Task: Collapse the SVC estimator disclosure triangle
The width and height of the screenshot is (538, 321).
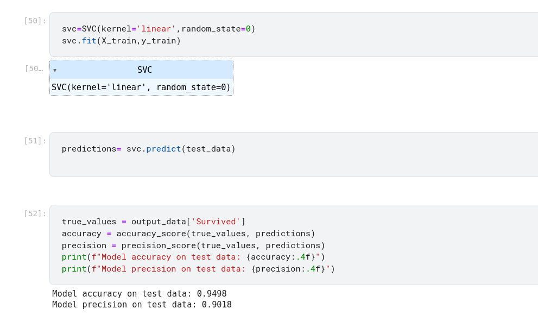Action: point(55,70)
